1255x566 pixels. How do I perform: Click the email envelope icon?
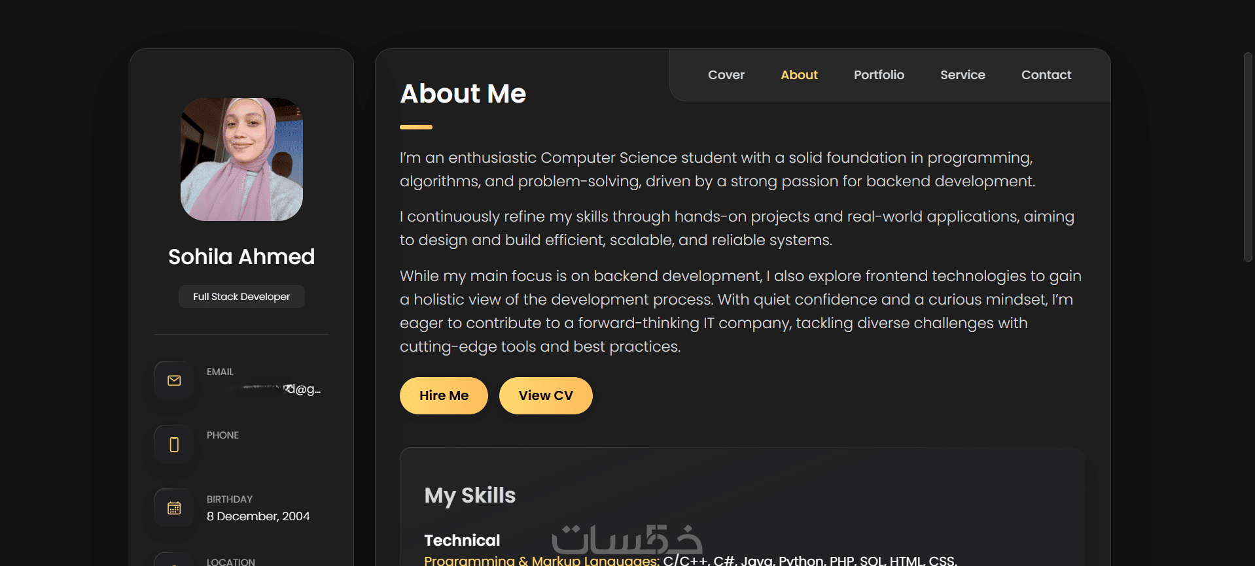[174, 380]
